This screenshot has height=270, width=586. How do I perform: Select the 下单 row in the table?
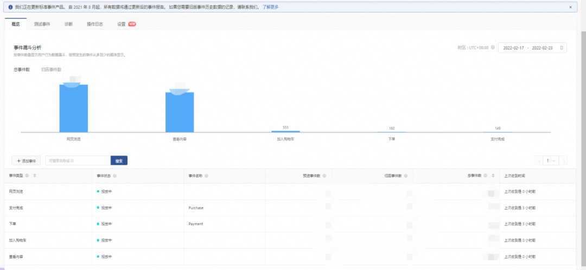(290, 224)
